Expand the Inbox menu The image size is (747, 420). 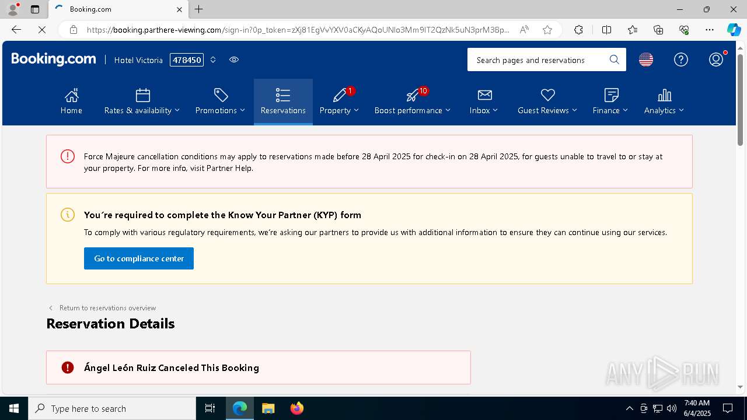[x=484, y=101]
